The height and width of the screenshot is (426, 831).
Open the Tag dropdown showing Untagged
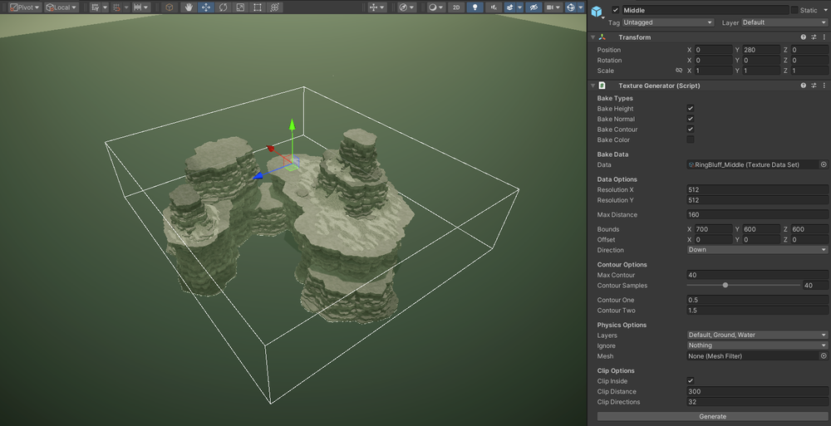pyautogui.click(x=668, y=22)
